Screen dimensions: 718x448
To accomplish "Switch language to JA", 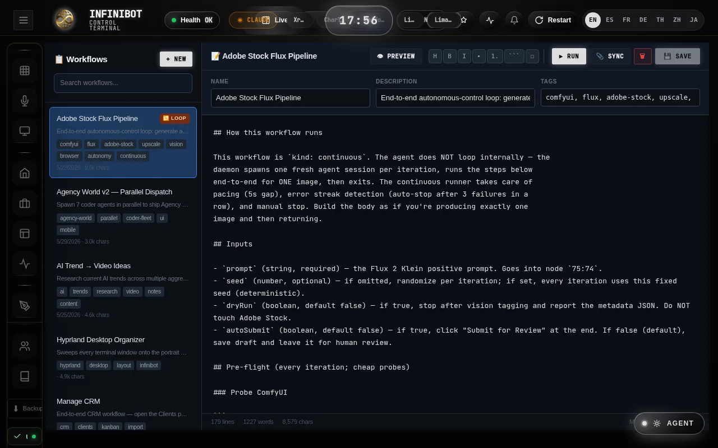I will click(x=694, y=20).
